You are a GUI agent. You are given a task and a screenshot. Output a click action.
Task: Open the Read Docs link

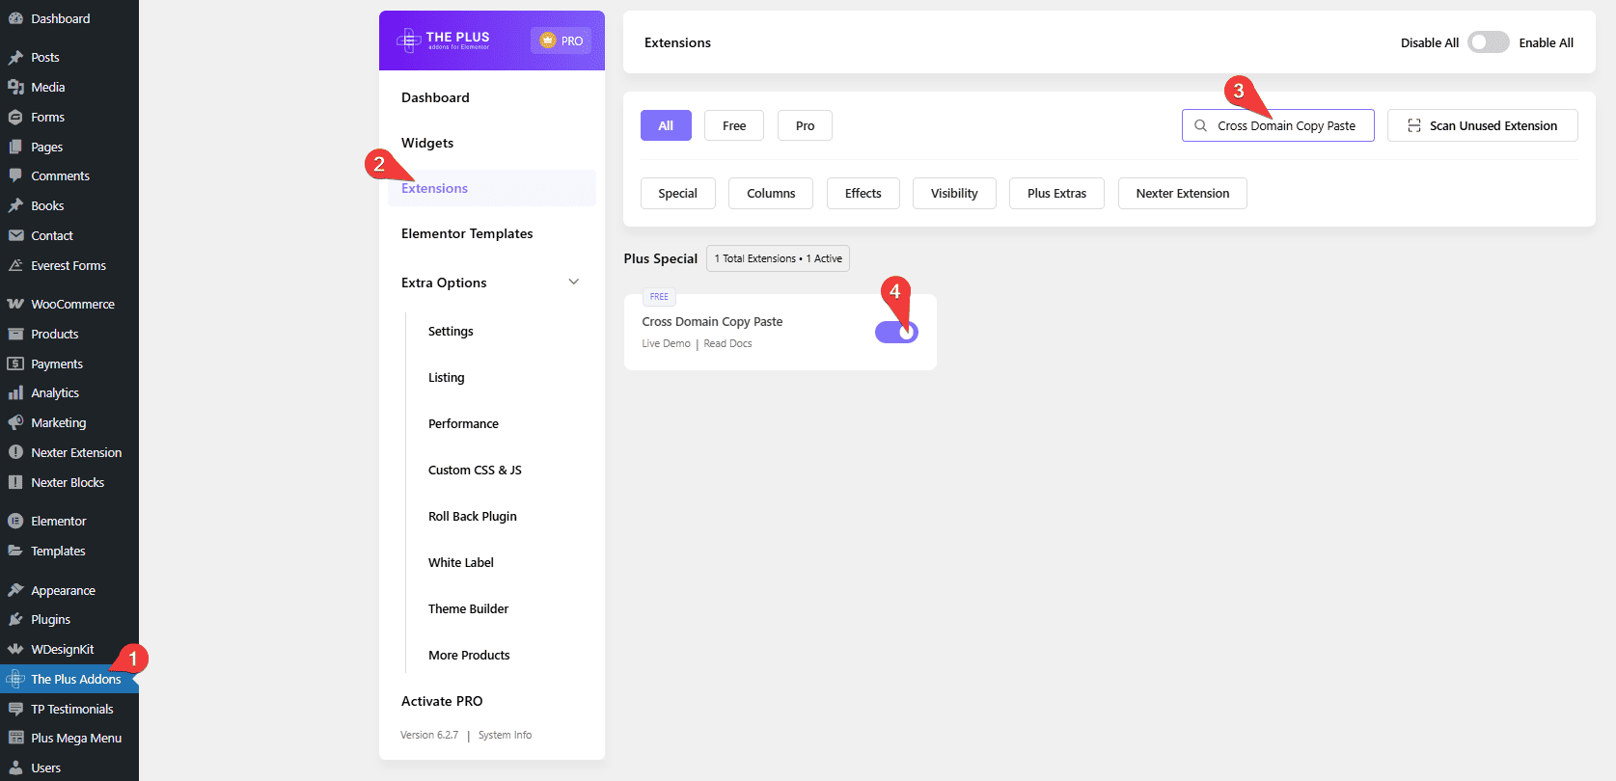click(727, 343)
